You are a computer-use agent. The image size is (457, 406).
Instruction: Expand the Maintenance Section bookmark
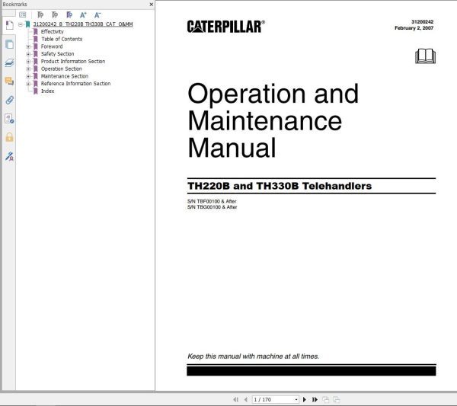click(28, 76)
